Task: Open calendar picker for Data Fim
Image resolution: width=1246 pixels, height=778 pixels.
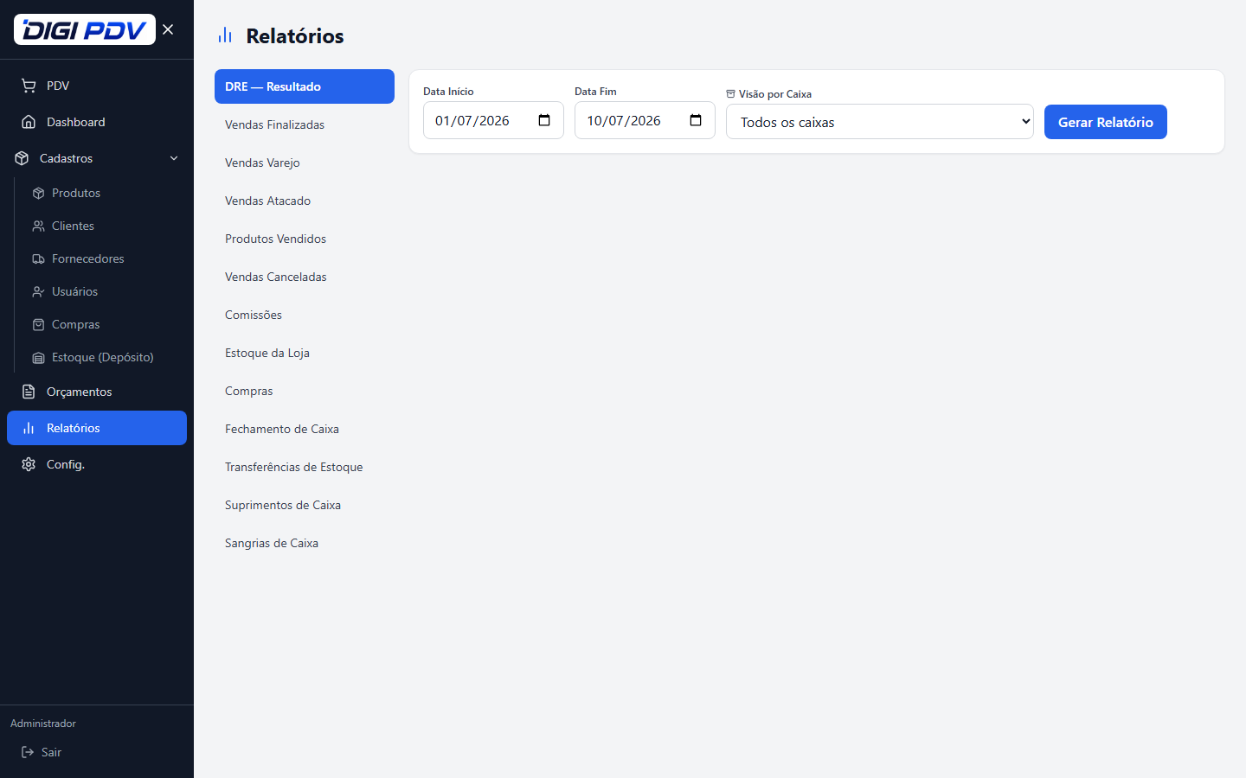Action: [x=696, y=120]
